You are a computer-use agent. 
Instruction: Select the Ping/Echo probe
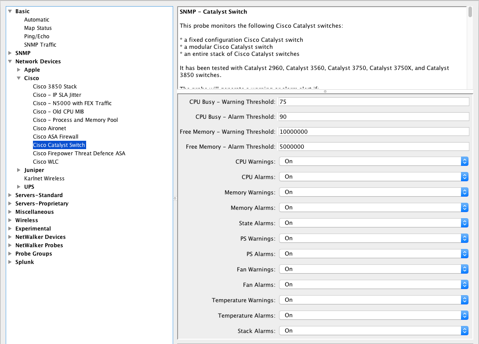coord(36,37)
